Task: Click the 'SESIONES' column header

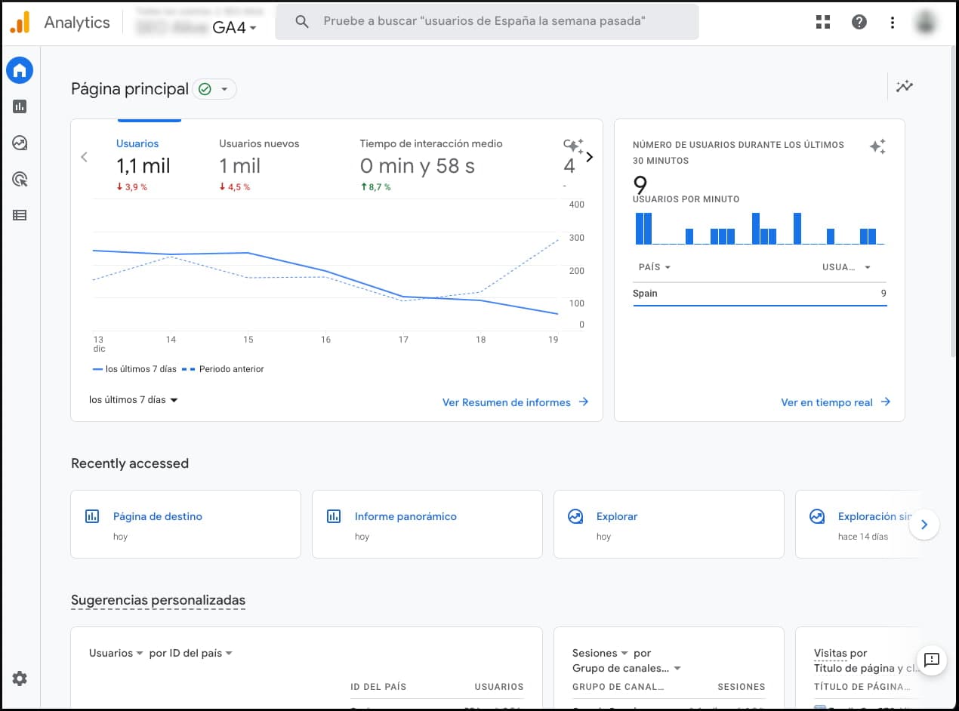Action: coord(742,687)
